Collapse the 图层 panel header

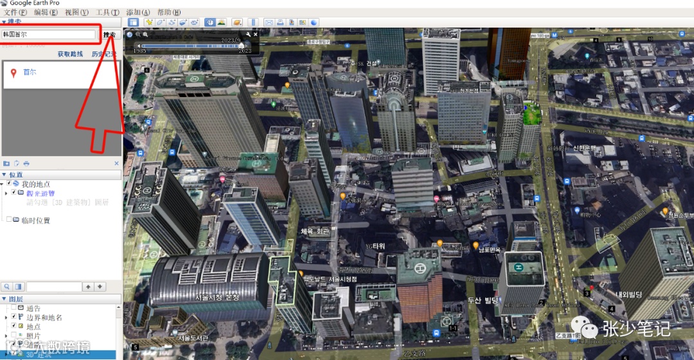pyautogui.click(x=60, y=299)
